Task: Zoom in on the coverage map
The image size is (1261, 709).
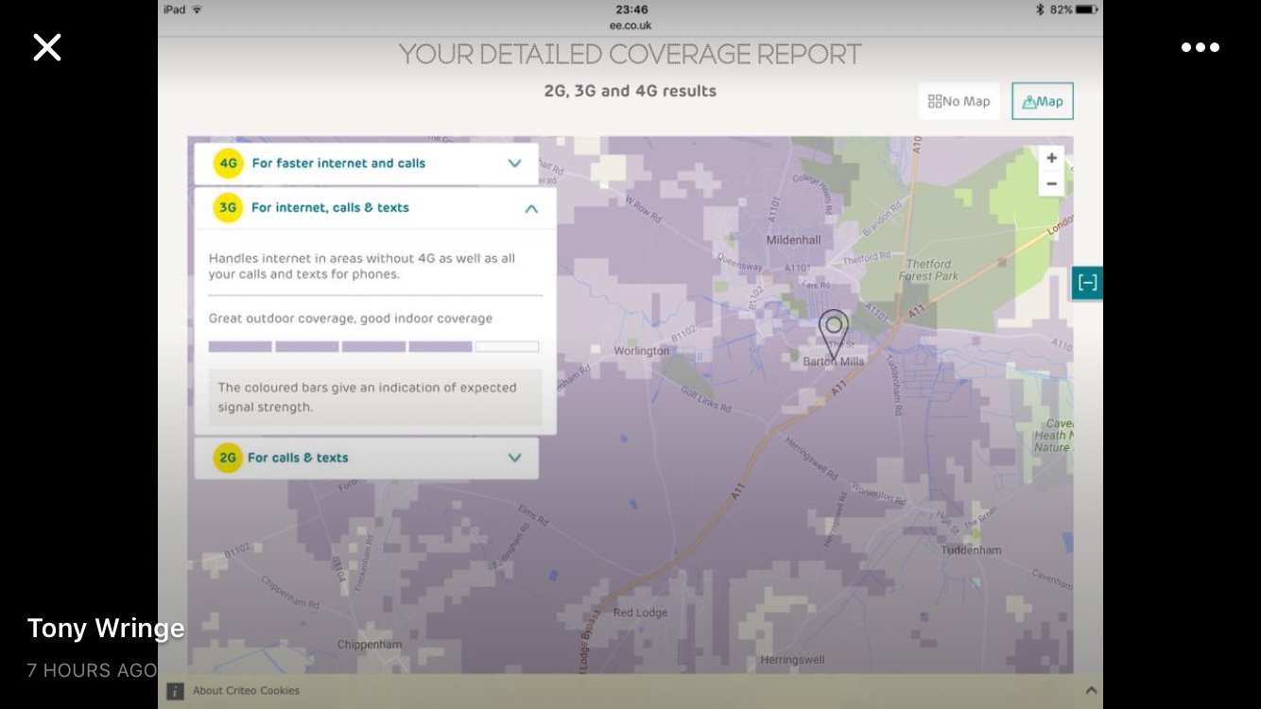Action: 1051,159
